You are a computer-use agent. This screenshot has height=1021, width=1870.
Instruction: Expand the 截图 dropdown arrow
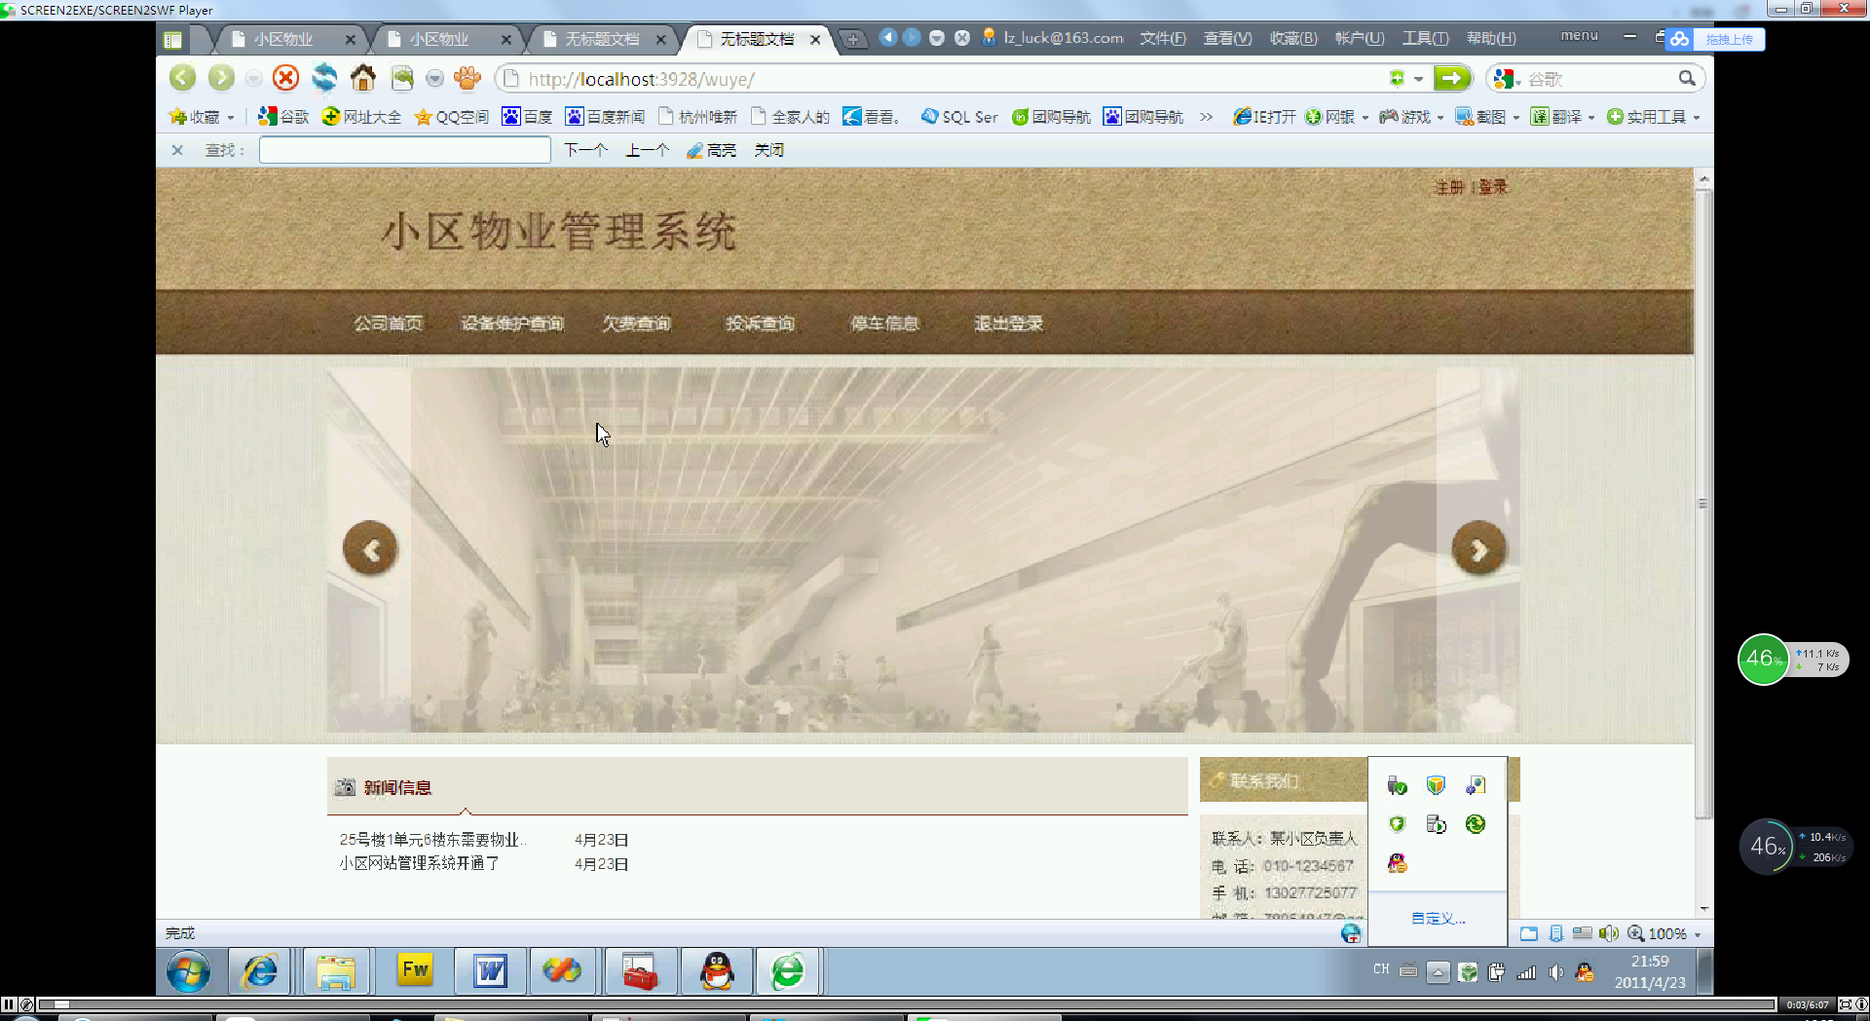[1516, 118]
